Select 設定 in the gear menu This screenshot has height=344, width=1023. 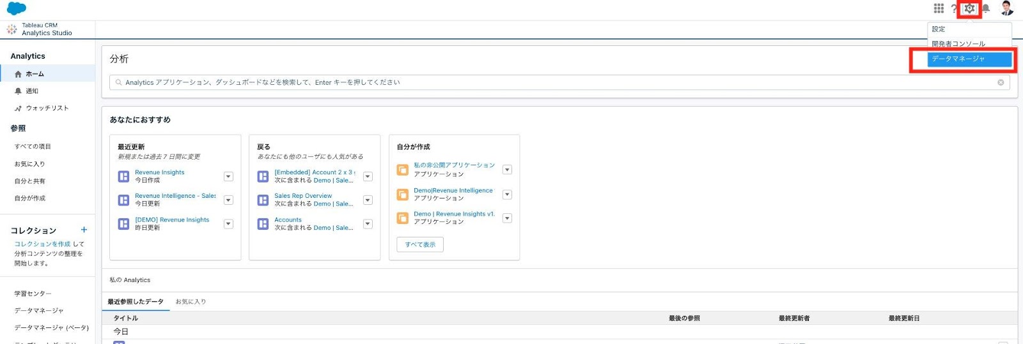tap(969, 29)
